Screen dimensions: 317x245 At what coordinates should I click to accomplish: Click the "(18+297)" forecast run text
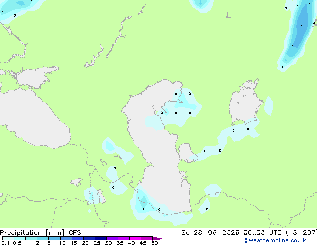tap(301, 233)
